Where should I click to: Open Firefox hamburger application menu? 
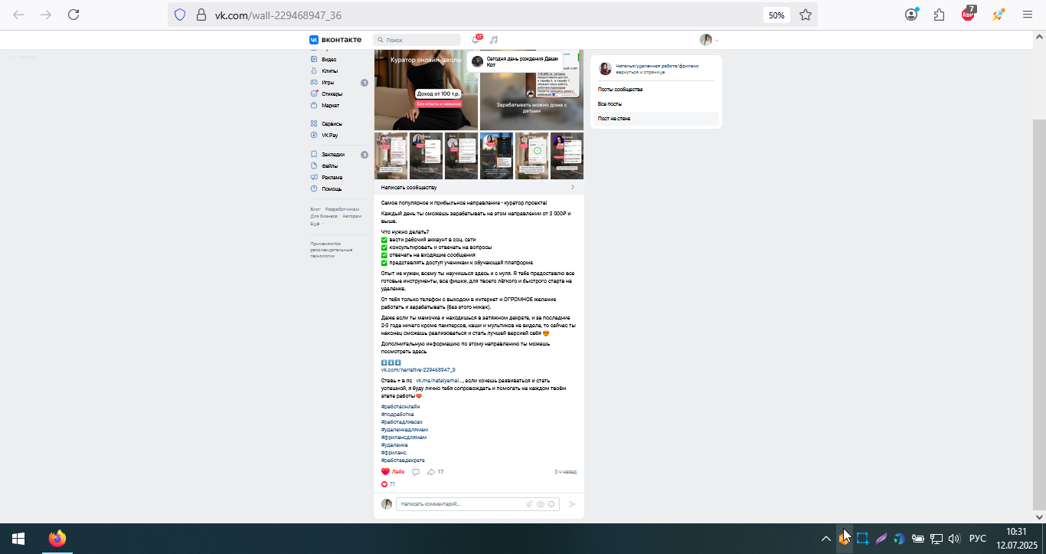point(1028,15)
